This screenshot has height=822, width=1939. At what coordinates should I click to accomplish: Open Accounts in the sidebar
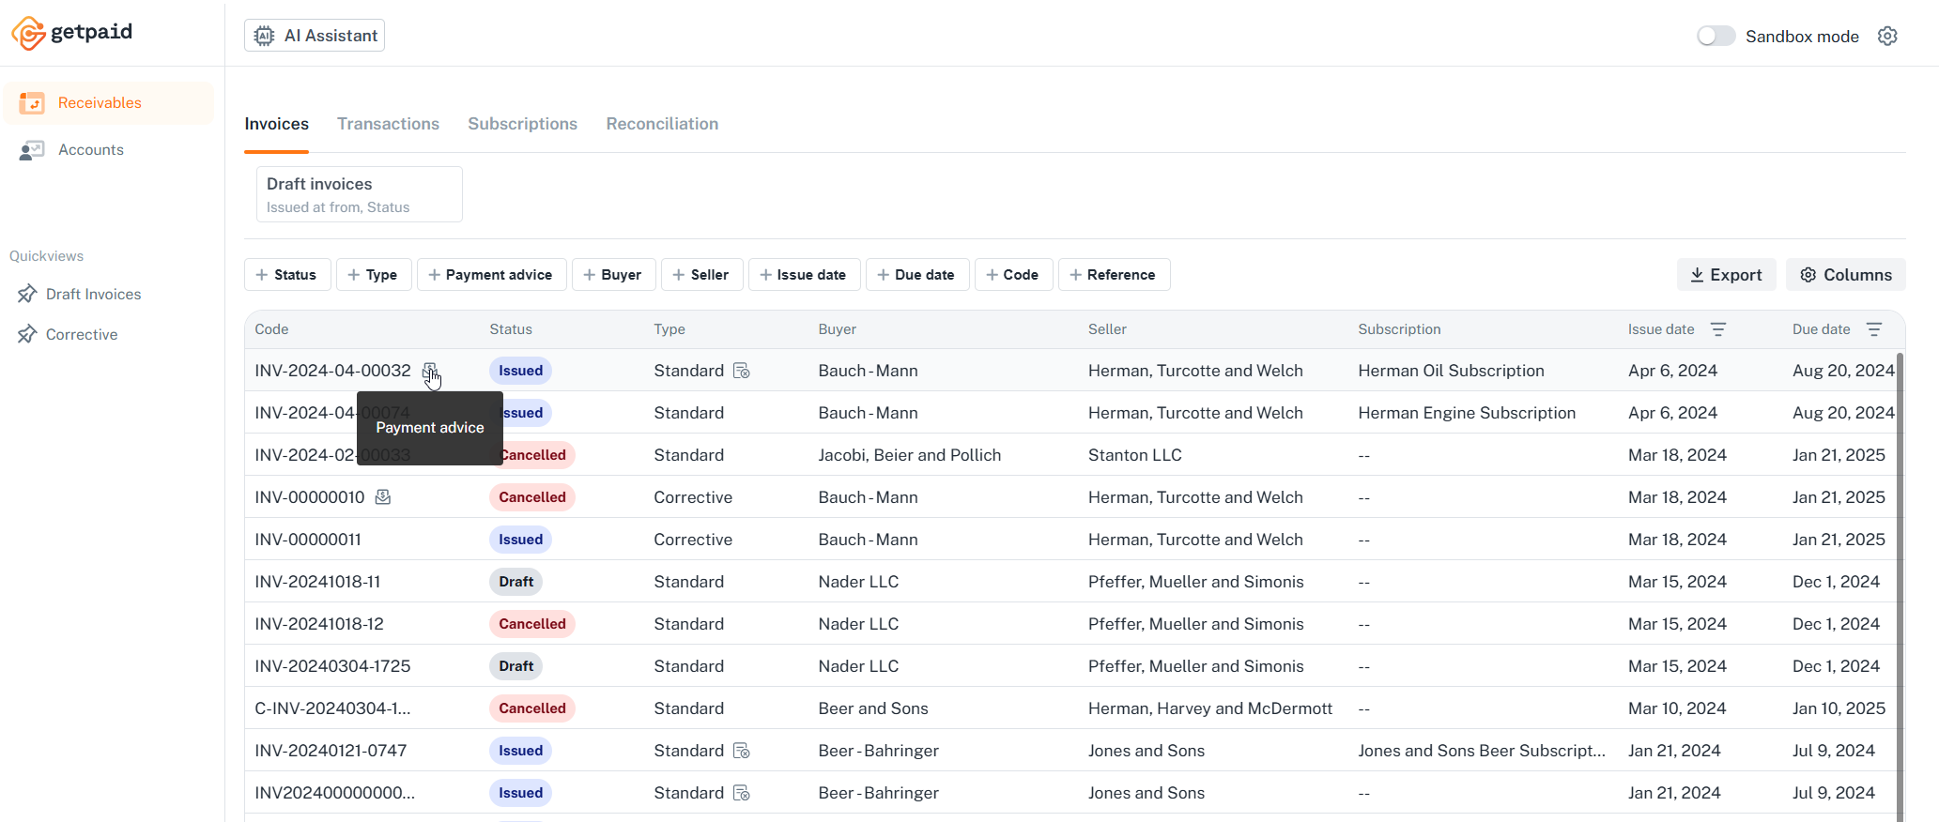click(x=109, y=150)
